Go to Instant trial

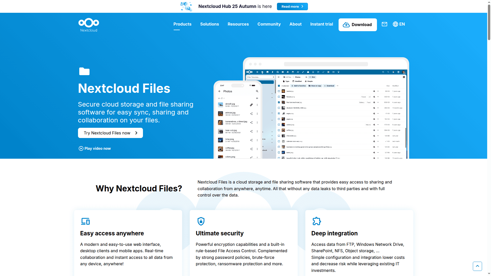[321, 24]
